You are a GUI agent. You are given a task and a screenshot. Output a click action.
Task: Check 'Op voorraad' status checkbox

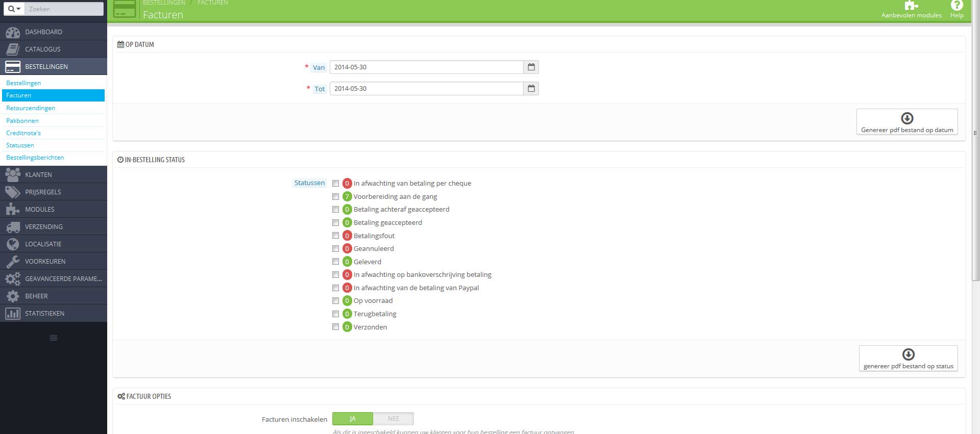tap(335, 301)
